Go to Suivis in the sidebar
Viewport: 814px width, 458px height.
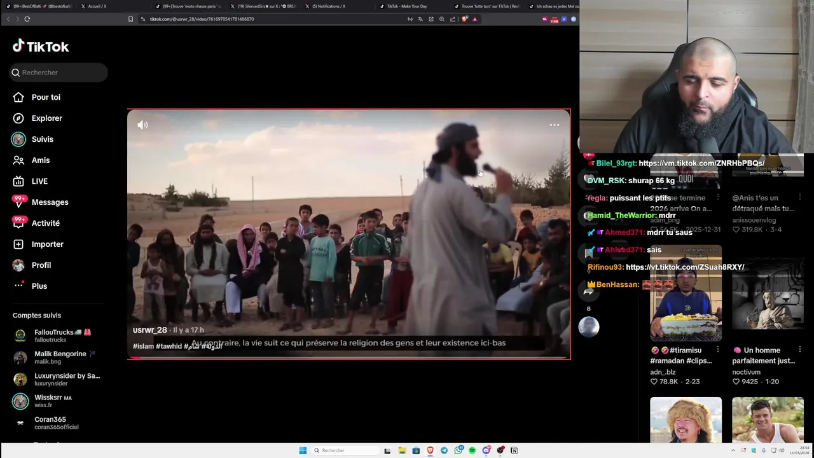click(x=33, y=139)
